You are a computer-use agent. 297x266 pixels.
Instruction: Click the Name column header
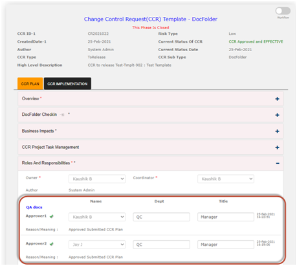tap(96, 201)
